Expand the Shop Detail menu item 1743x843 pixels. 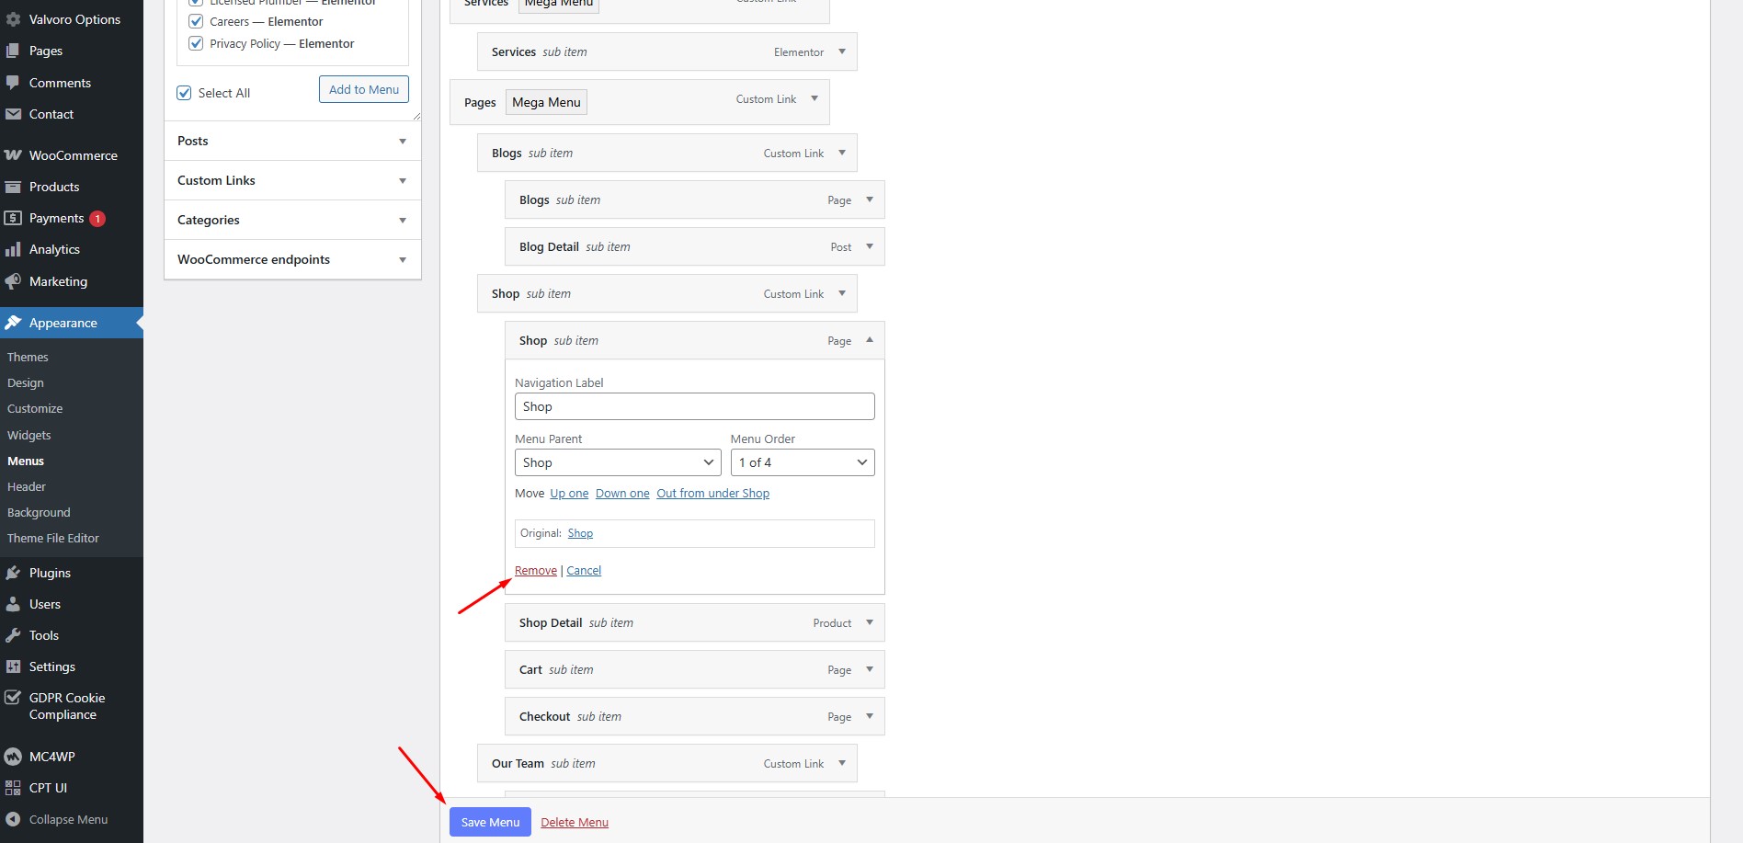click(x=869, y=622)
